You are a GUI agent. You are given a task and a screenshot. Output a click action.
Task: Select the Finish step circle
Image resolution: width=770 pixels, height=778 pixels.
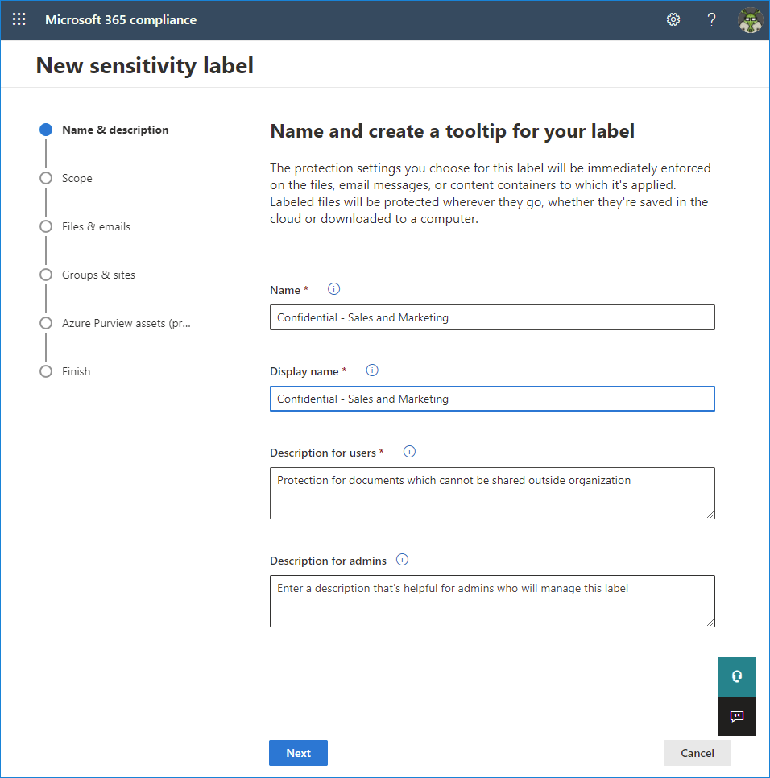46,371
